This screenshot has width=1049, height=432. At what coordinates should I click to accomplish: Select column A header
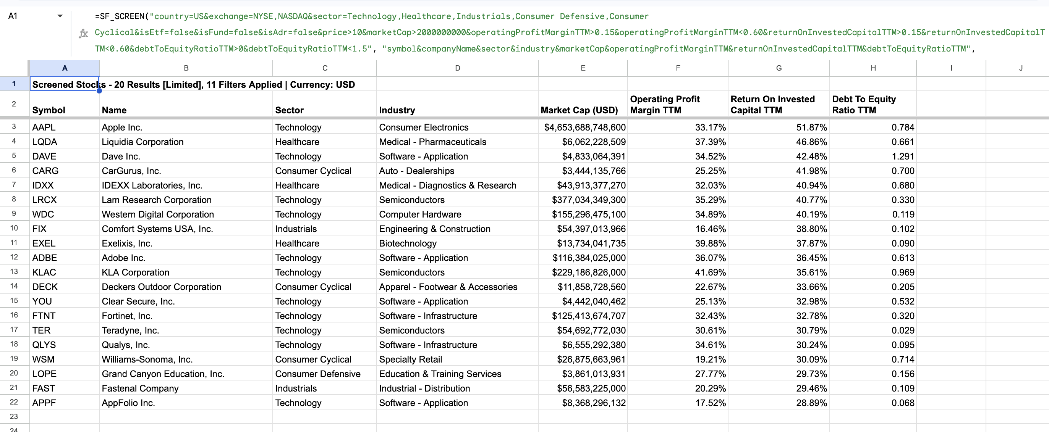64,68
